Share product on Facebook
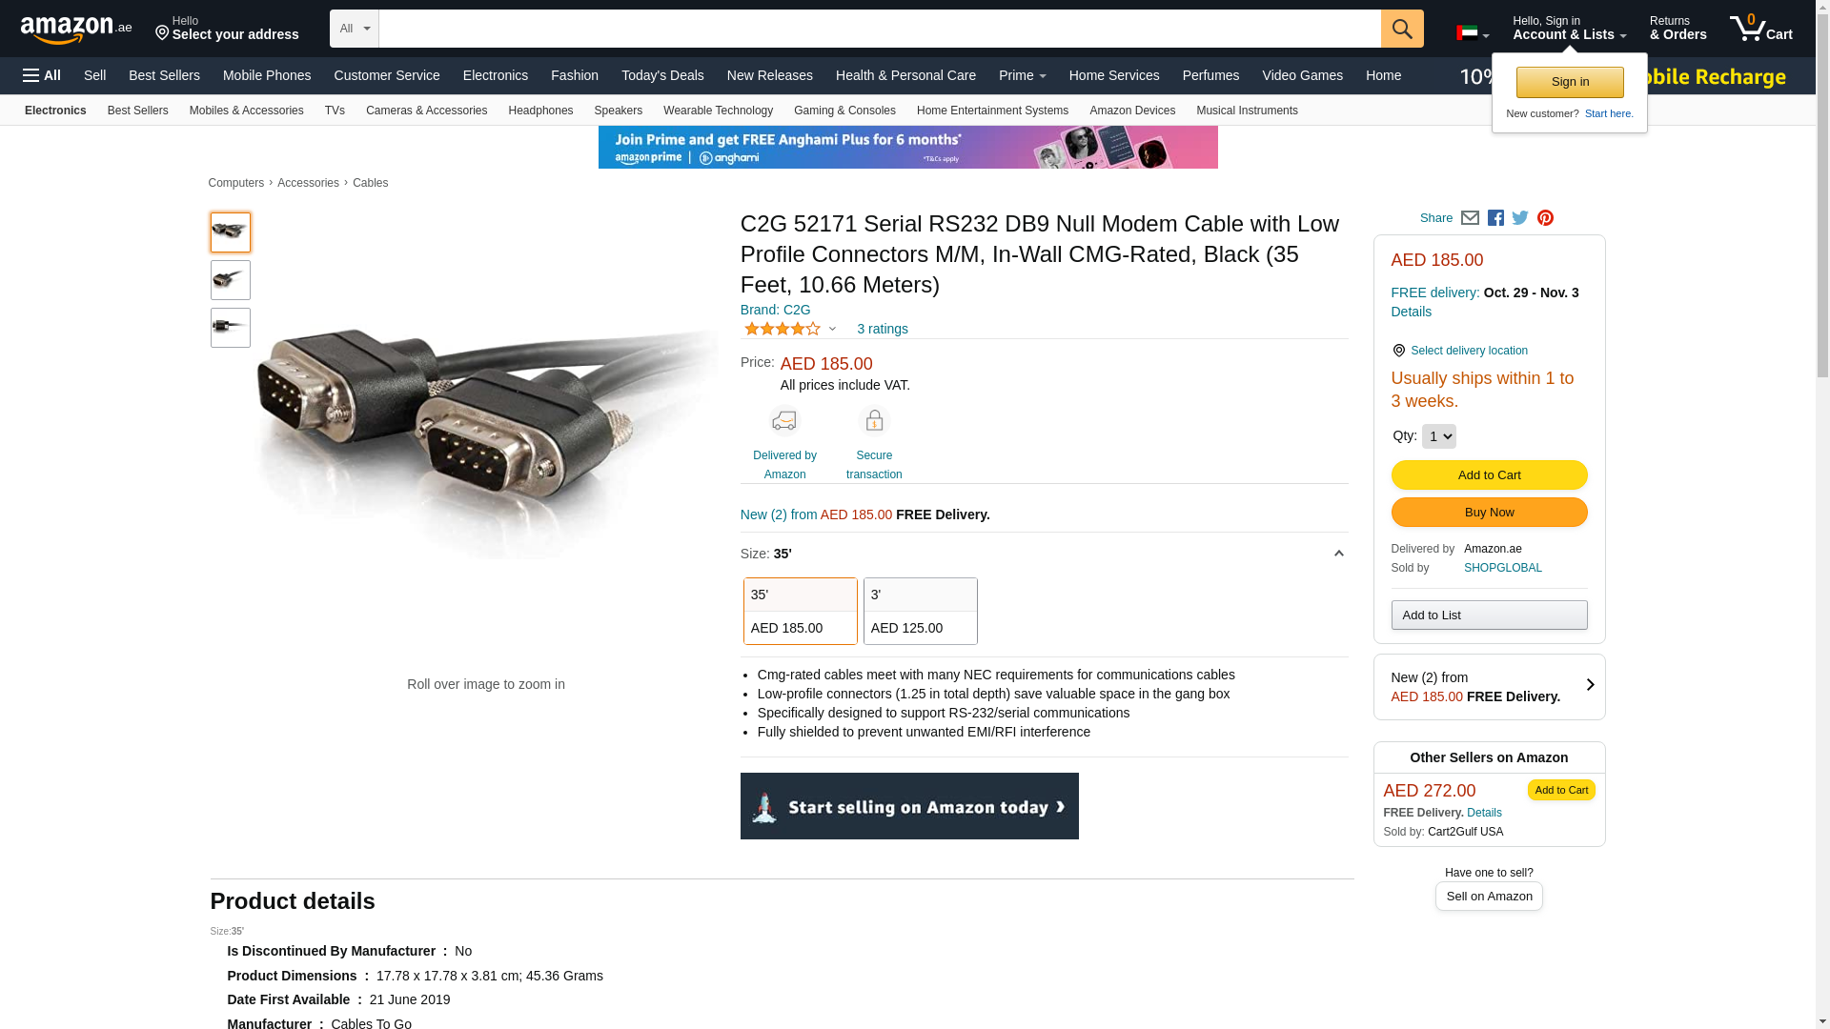Screen dimensions: 1830x1029 pyautogui.click(x=1495, y=218)
